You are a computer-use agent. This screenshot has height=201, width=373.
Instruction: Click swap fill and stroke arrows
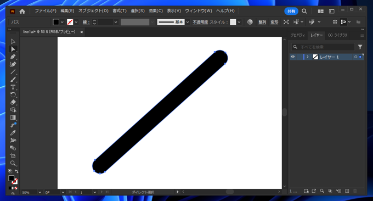[x=16, y=171]
